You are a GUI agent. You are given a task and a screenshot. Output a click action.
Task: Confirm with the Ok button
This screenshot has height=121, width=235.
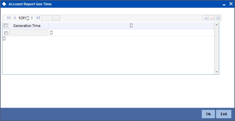click(x=208, y=114)
